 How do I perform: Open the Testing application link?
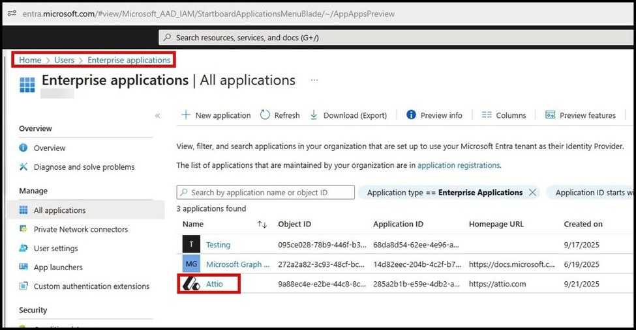coord(218,245)
